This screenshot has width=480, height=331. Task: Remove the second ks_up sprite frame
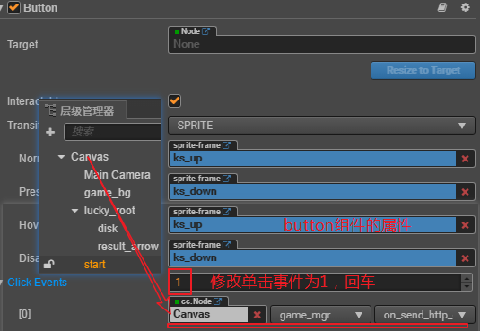tap(466, 225)
